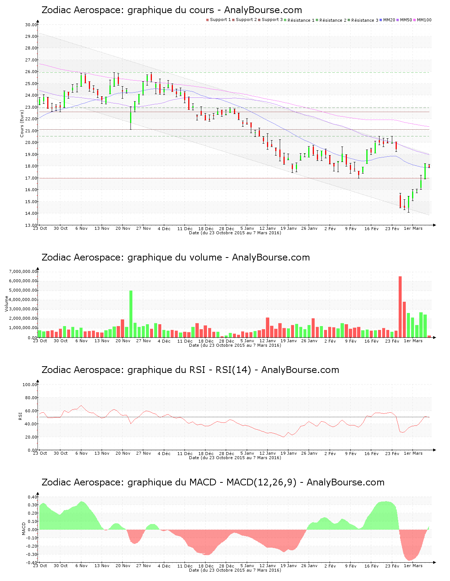Click the 30.00 value on price axis
This screenshot has width=450, height=581.
pyautogui.click(x=31, y=25)
